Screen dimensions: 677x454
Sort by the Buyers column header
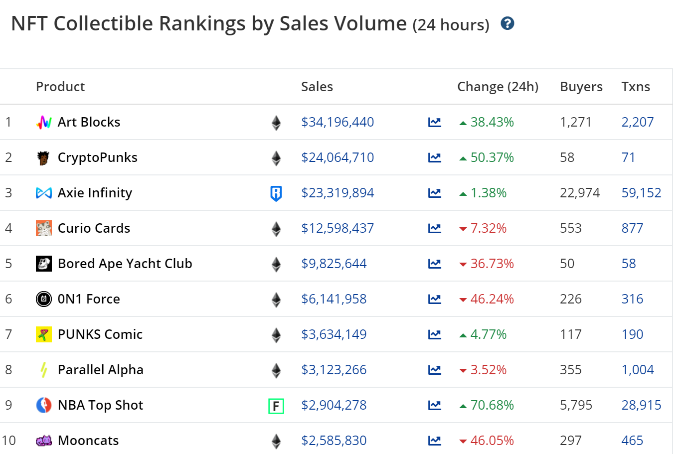coord(581,87)
